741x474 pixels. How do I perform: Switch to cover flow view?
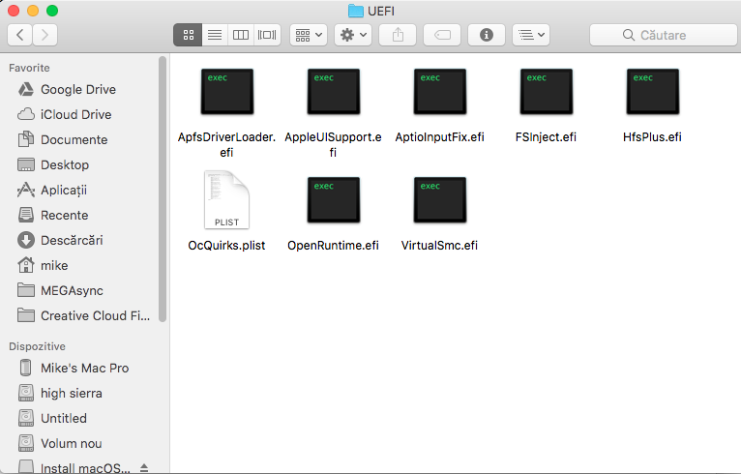pyautogui.click(x=267, y=35)
